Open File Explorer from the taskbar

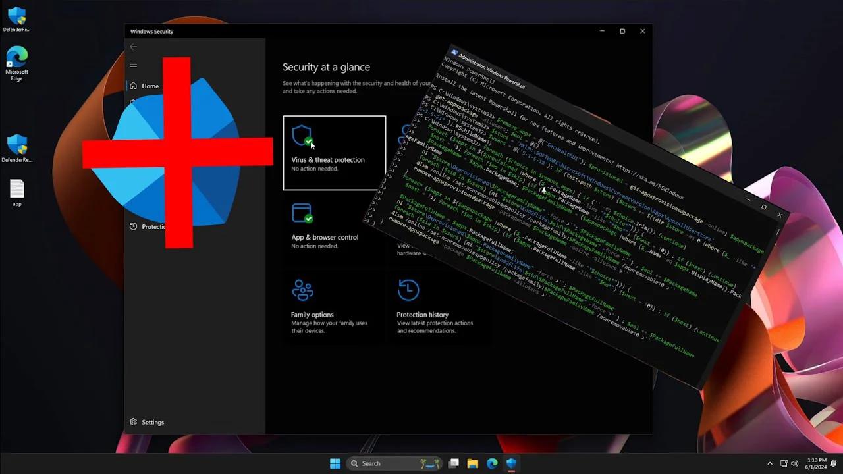(473, 463)
